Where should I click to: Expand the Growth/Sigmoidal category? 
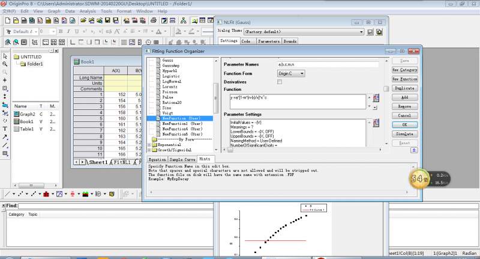(149, 150)
